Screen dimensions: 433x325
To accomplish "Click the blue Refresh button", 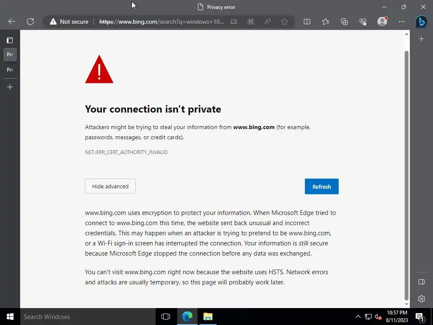I will [x=321, y=187].
